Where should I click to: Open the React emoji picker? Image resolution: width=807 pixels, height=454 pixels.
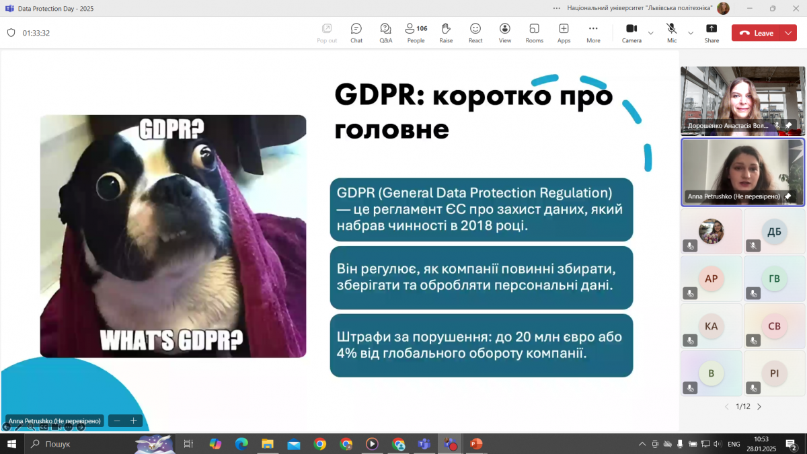pos(475,32)
